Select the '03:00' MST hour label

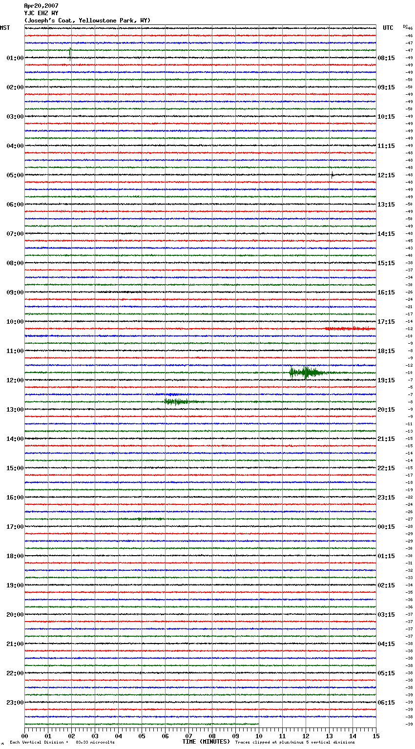[15, 117]
